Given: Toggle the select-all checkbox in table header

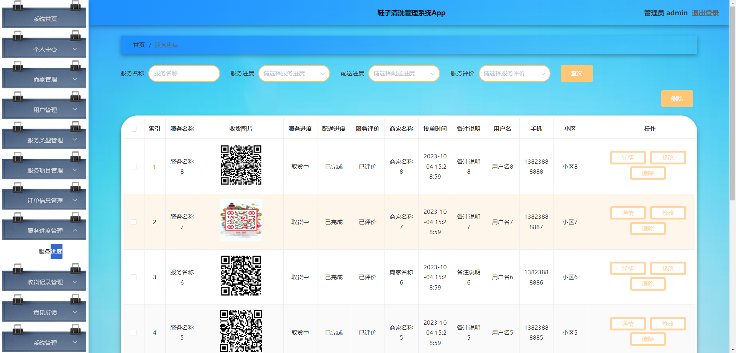Looking at the screenshot, I should tap(133, 129).
